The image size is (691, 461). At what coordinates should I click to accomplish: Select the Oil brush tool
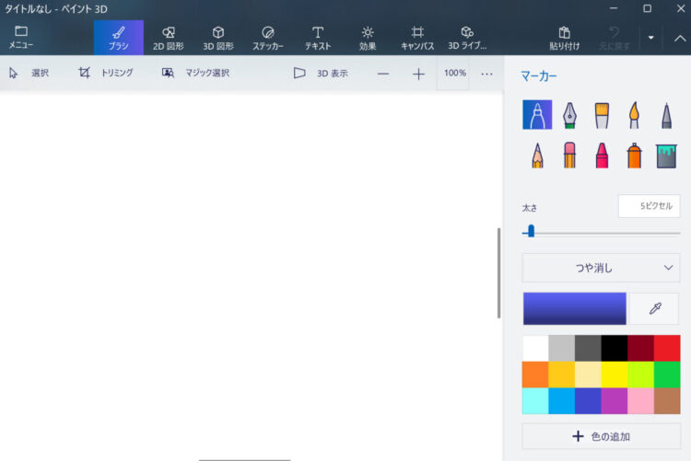[x=602, y=115]
